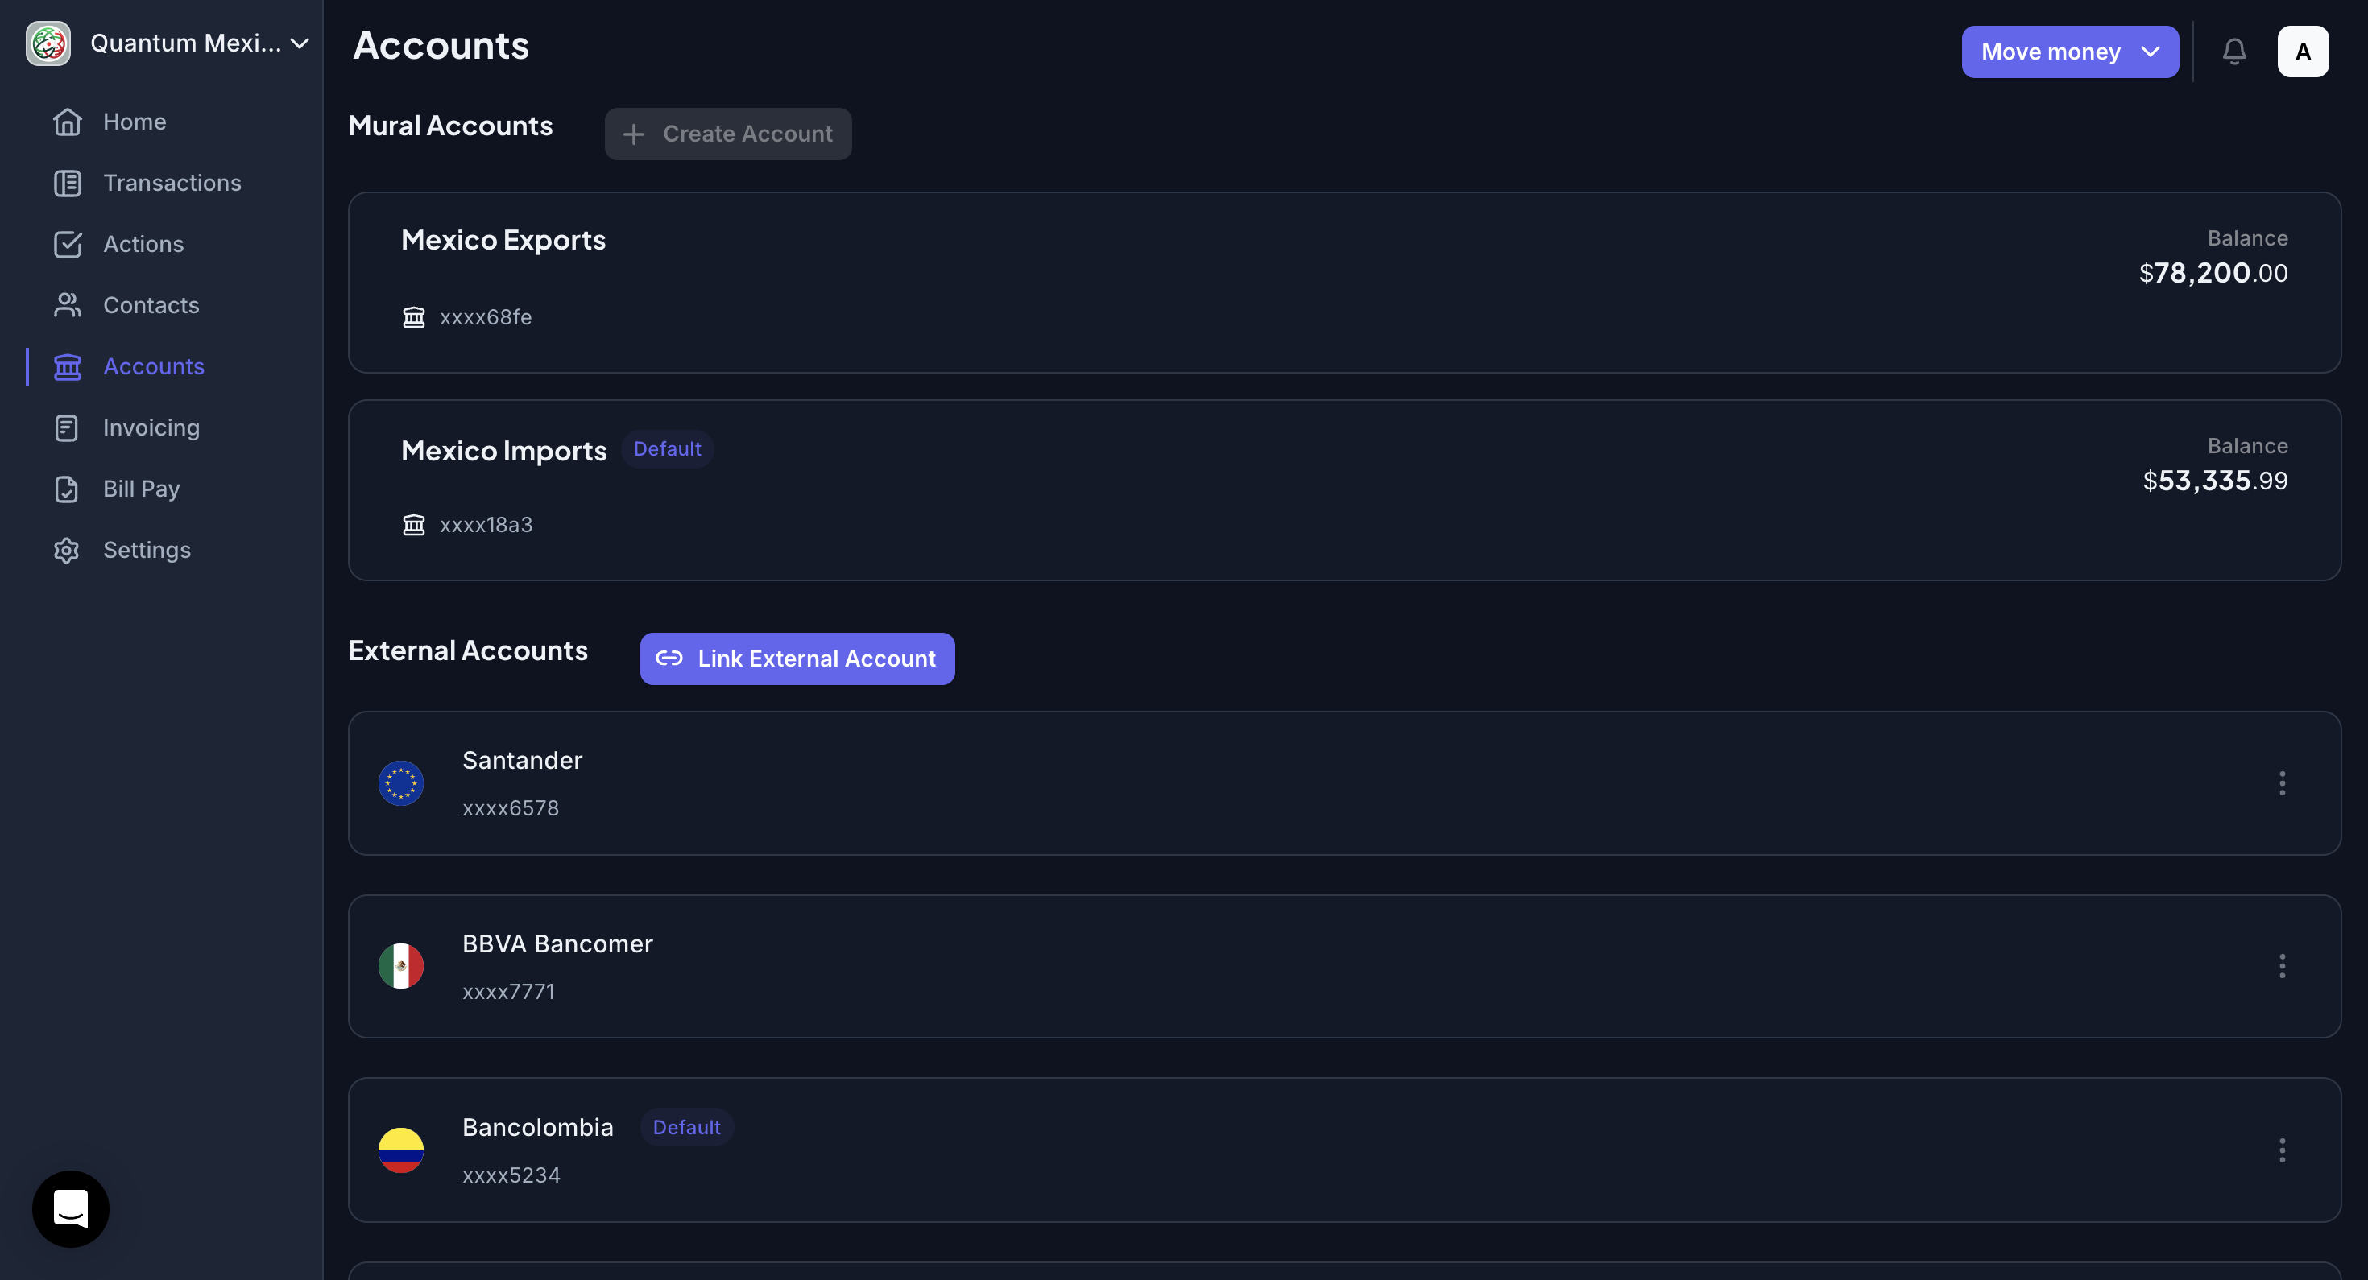Open BBVA Bancomer three-dot menu
This screenshot has height=1280, width=2368.
pos(2282,966)
